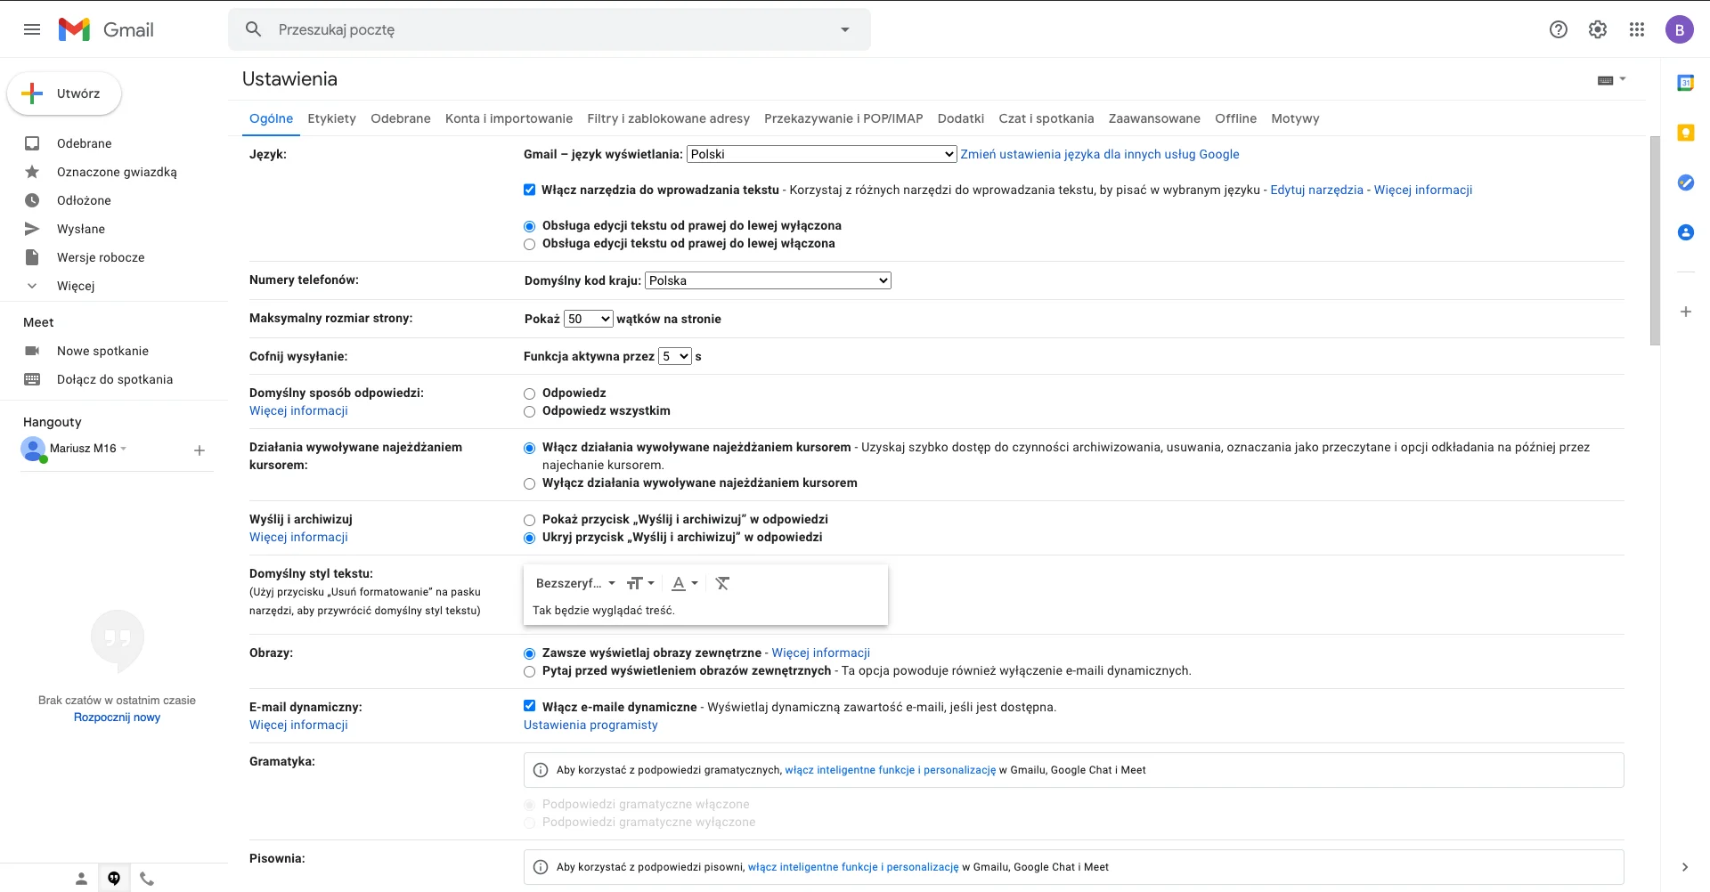Switch to the 'Etykiety' settings tab
Image resolution: width=1710 pixels, height=892 pixels.
tap(331, 118)
